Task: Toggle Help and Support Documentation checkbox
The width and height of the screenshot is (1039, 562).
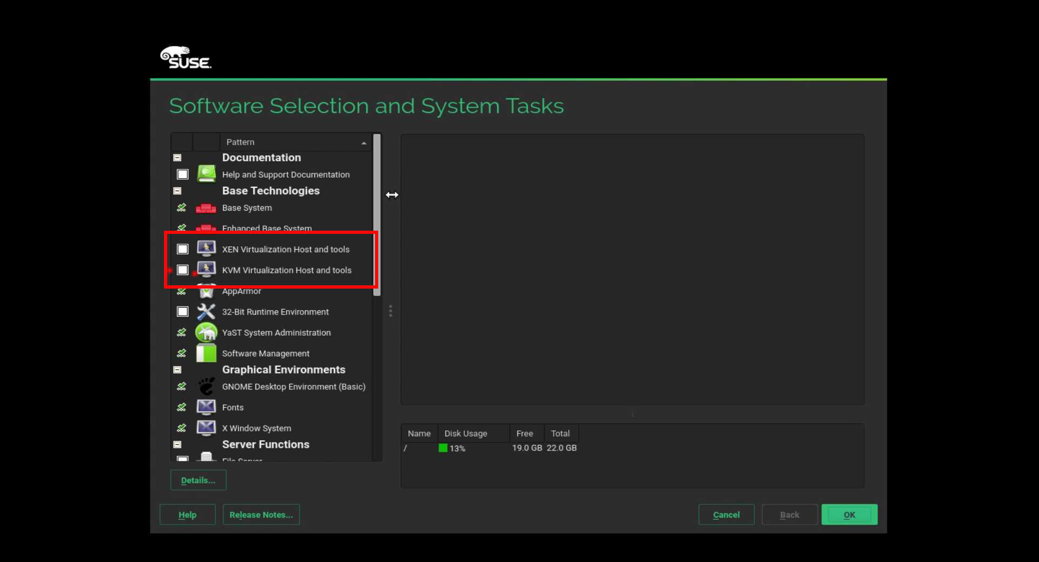Action: (182, 174)
